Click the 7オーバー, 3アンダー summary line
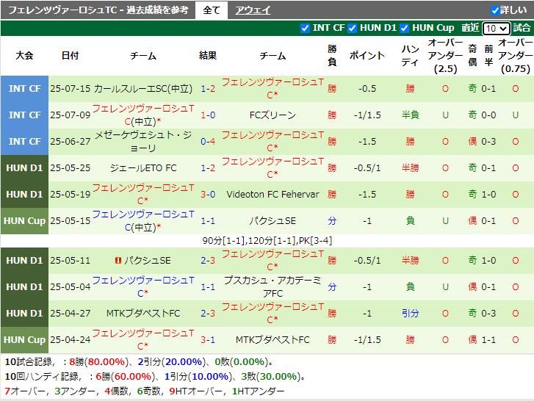Screen dimensions: 534x401 [145, 391]
